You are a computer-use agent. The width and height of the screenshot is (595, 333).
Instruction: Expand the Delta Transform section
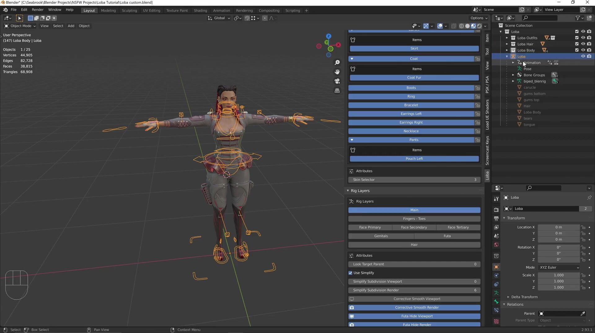[524, 297]
